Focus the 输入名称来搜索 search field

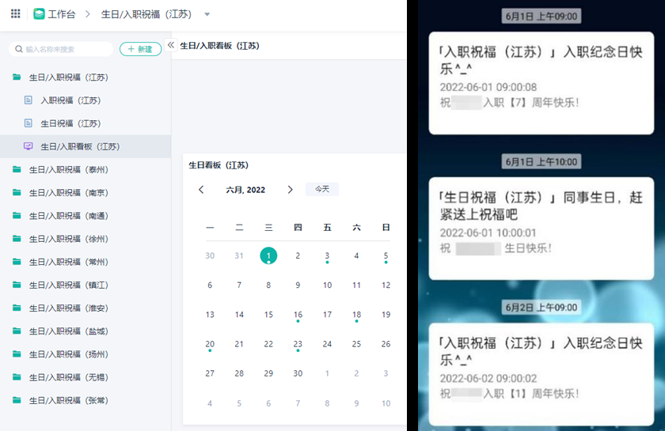pyautogui.click(x=61, y=49)
